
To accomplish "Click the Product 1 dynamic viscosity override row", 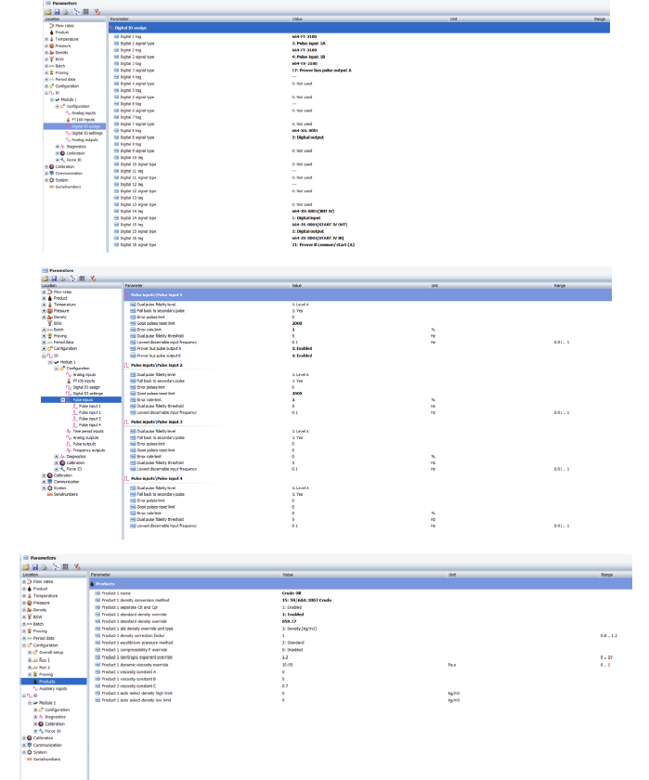I will pyautogui.click(x=360, y=665).
